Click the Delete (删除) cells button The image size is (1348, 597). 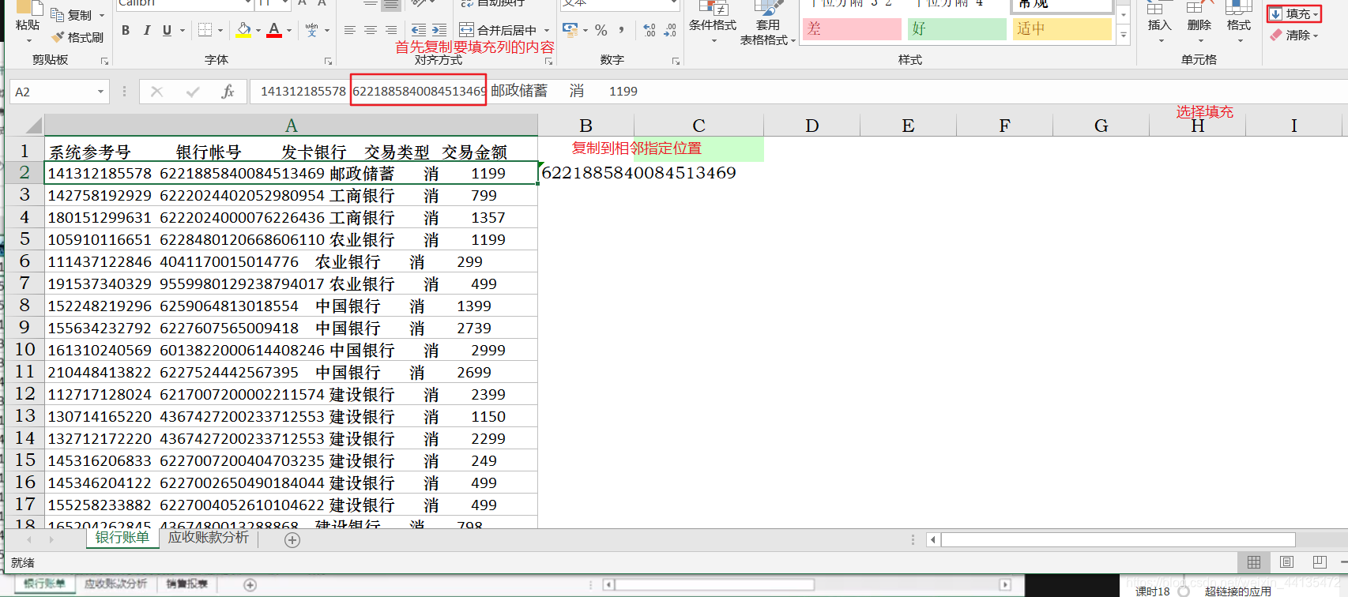click(1199, 22)
